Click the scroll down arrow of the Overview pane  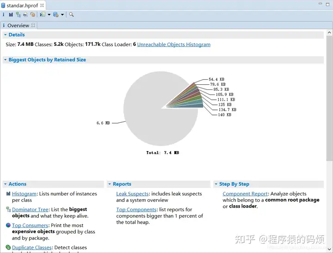point(329,249)
